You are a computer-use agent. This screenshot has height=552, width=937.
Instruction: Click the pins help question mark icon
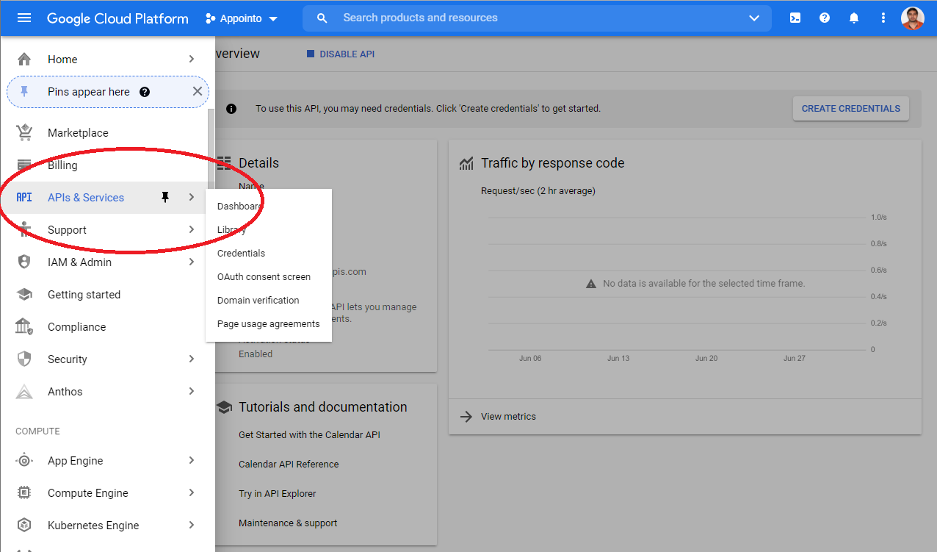145,92
